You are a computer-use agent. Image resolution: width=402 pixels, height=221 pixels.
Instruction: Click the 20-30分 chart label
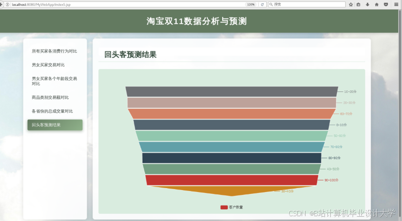(350, 103)
